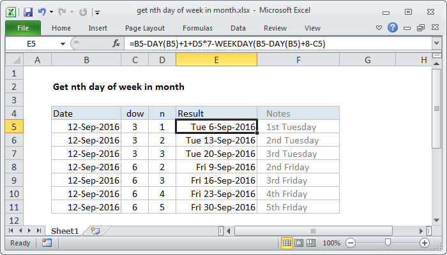Click the title cell Get nth day of week
This screenshot has width=447, height=255.
[119, 87]
